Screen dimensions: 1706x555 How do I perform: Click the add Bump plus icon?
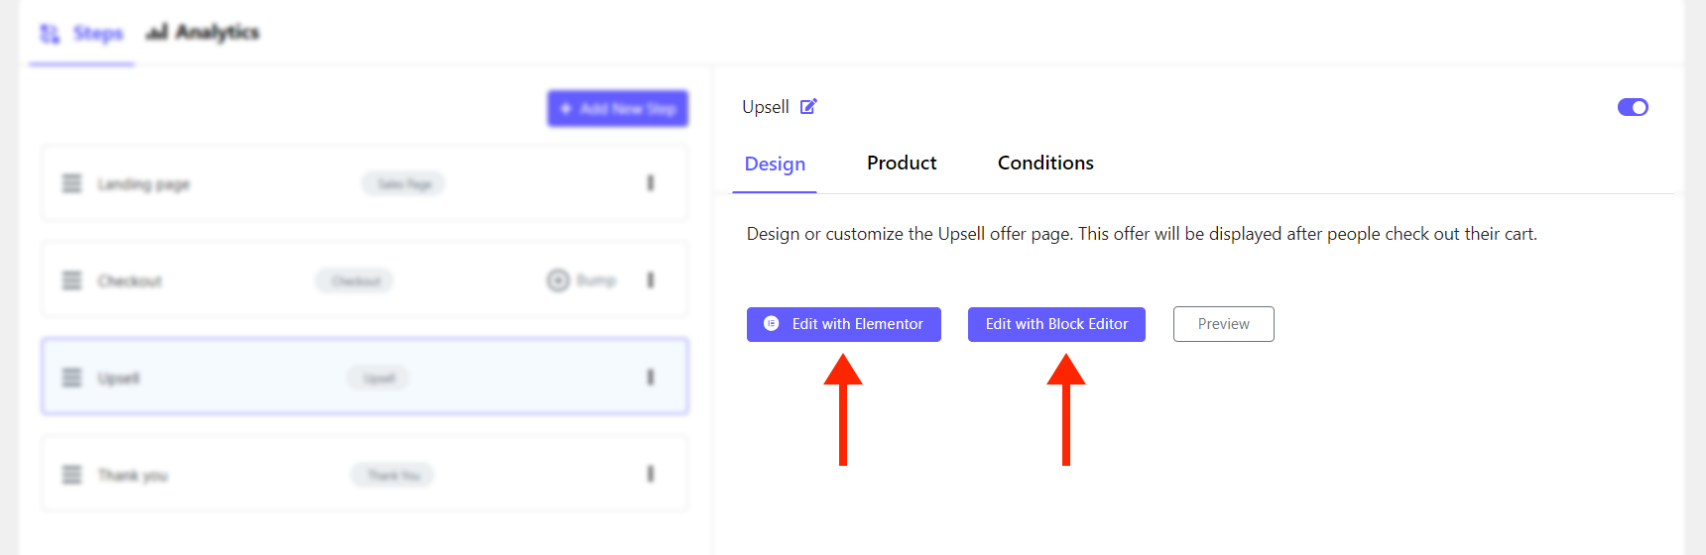coord(558,280)
